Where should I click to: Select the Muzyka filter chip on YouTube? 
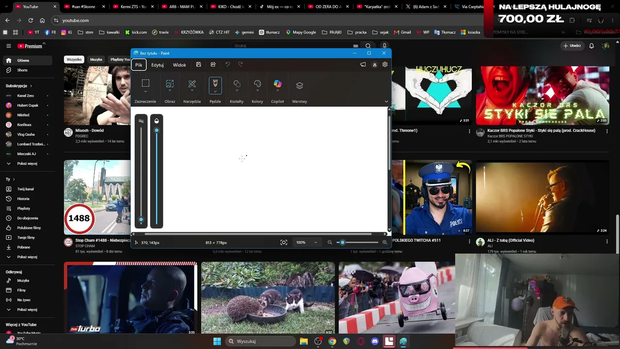pos(96,60)
